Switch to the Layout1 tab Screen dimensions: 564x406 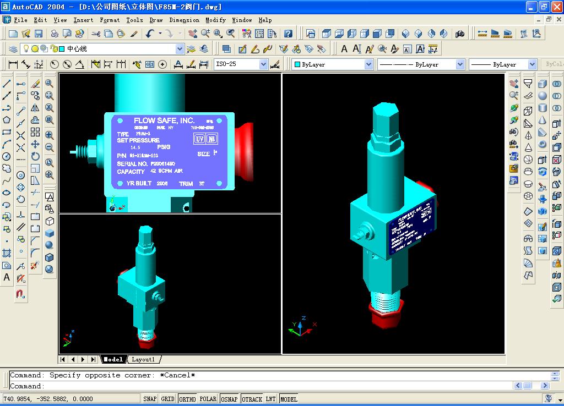click(143, 359)
